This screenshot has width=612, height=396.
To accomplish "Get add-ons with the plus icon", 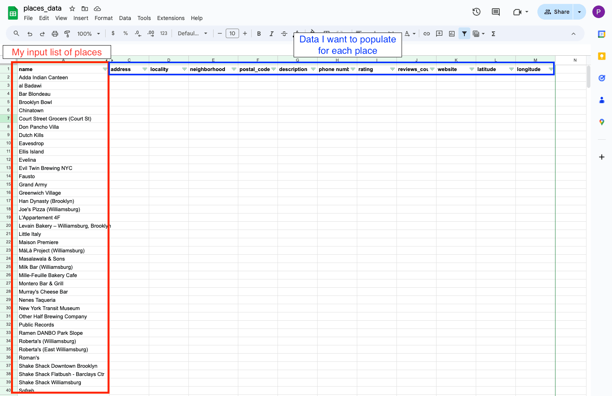I will (x=601, y=157).
